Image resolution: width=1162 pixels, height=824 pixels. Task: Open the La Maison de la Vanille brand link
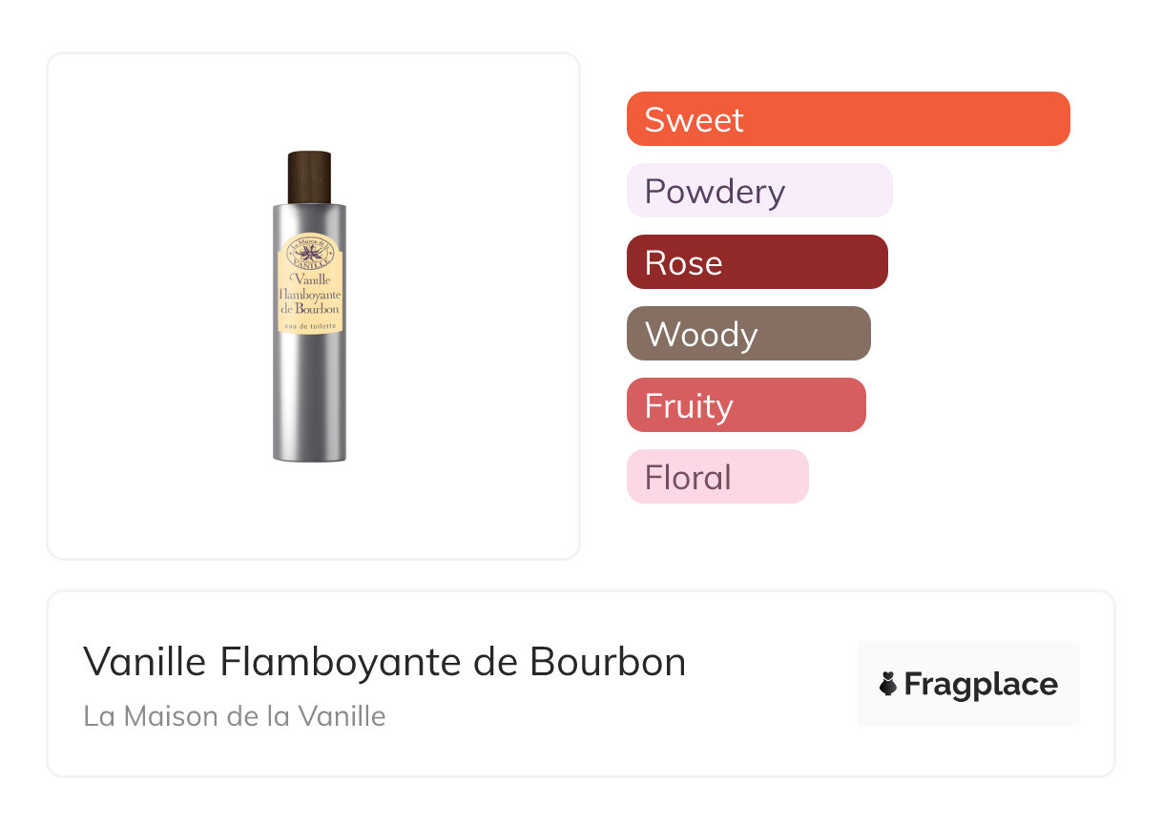coord(235,716)
